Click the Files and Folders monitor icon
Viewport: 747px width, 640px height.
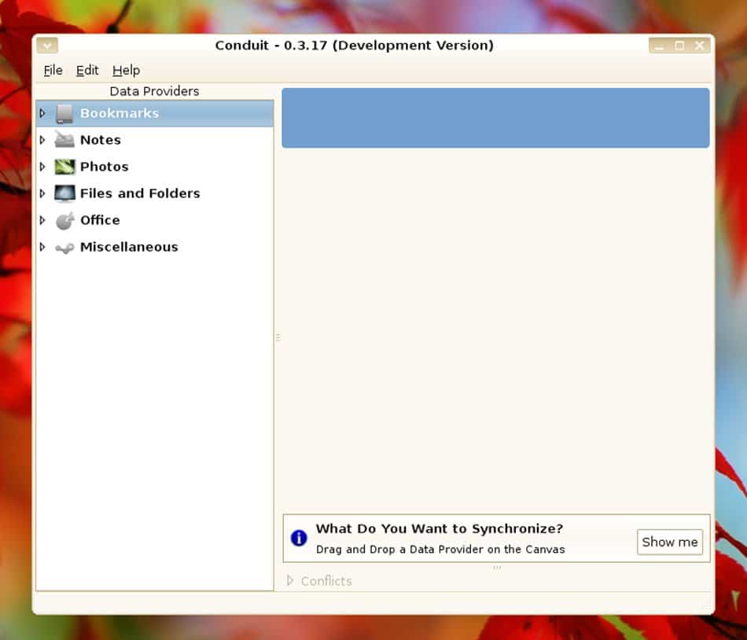64,194
